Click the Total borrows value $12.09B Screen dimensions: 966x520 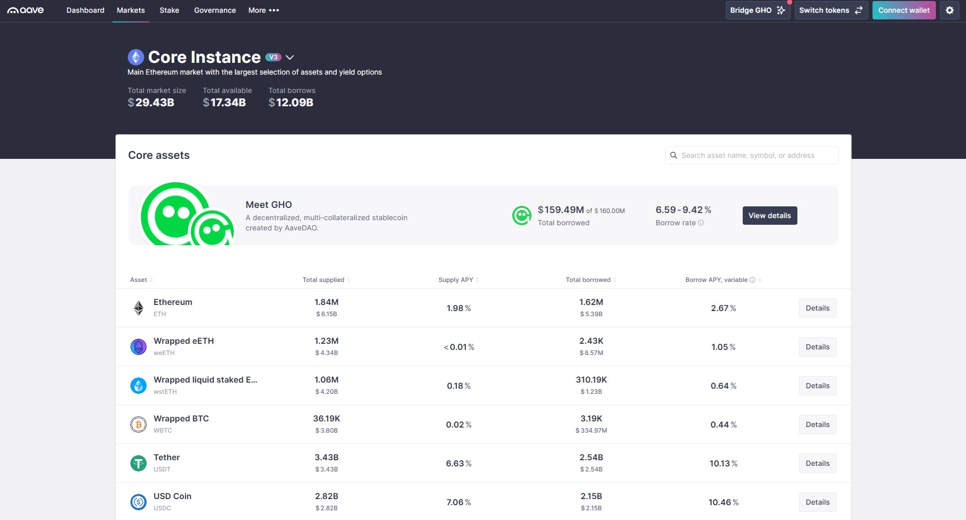pos(291,103)
